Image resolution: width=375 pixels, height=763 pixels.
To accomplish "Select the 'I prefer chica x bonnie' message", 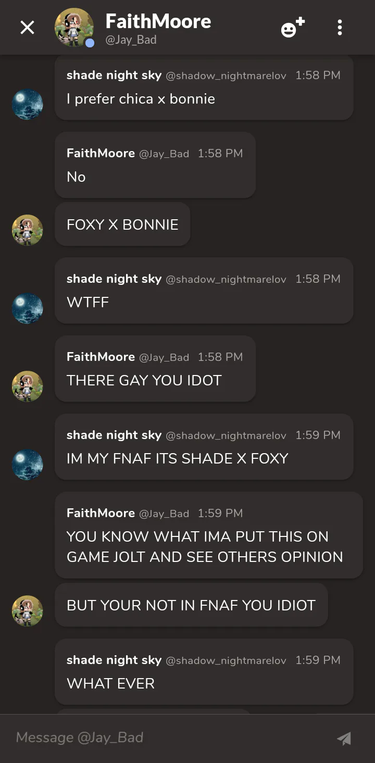I will (x=204, y=87).
